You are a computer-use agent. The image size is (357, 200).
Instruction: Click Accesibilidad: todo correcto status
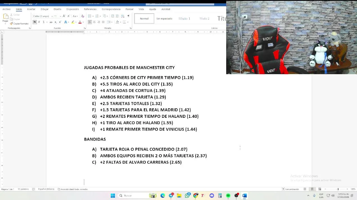click(x=73, y=189)
